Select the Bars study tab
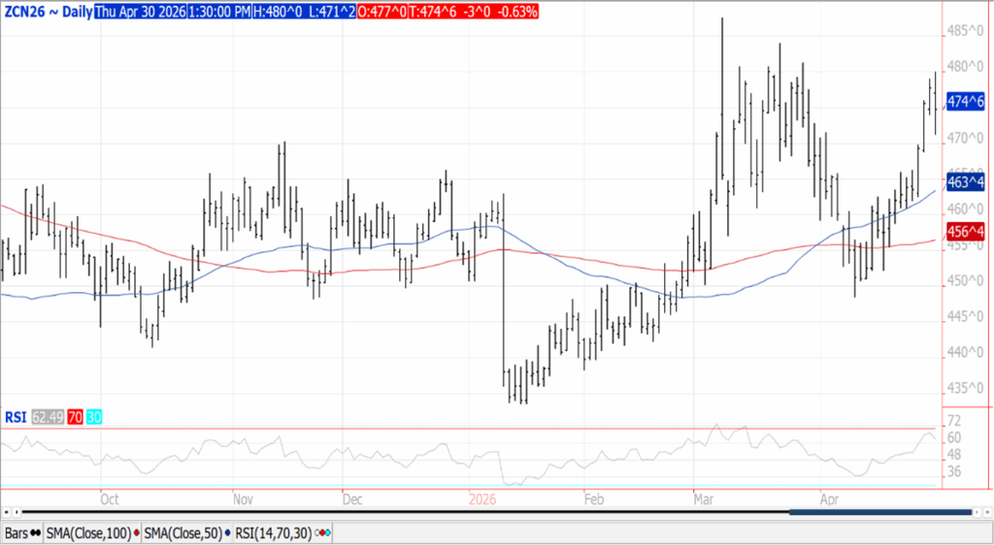This screenshot has width=994, height=545. coord(16,533)
